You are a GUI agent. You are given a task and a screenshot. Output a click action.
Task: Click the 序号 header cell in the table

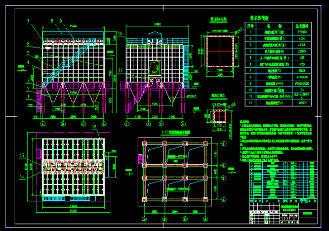tap(251, 26)
